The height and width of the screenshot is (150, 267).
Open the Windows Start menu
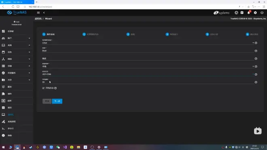(x=3, y=147)
